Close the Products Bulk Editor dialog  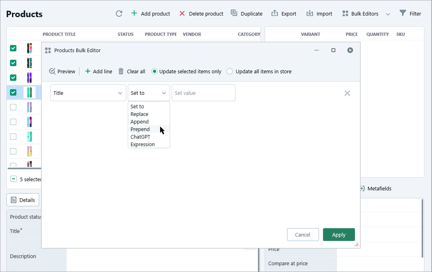coord(350,50)
